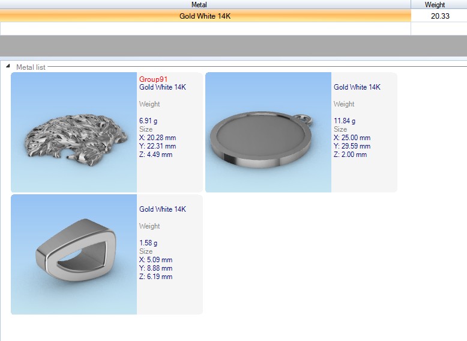Image resolution: width=467 pixels, height=341 pixels.
Task: Click the Y: 8.88 mm size value
Action: point(155,268)
